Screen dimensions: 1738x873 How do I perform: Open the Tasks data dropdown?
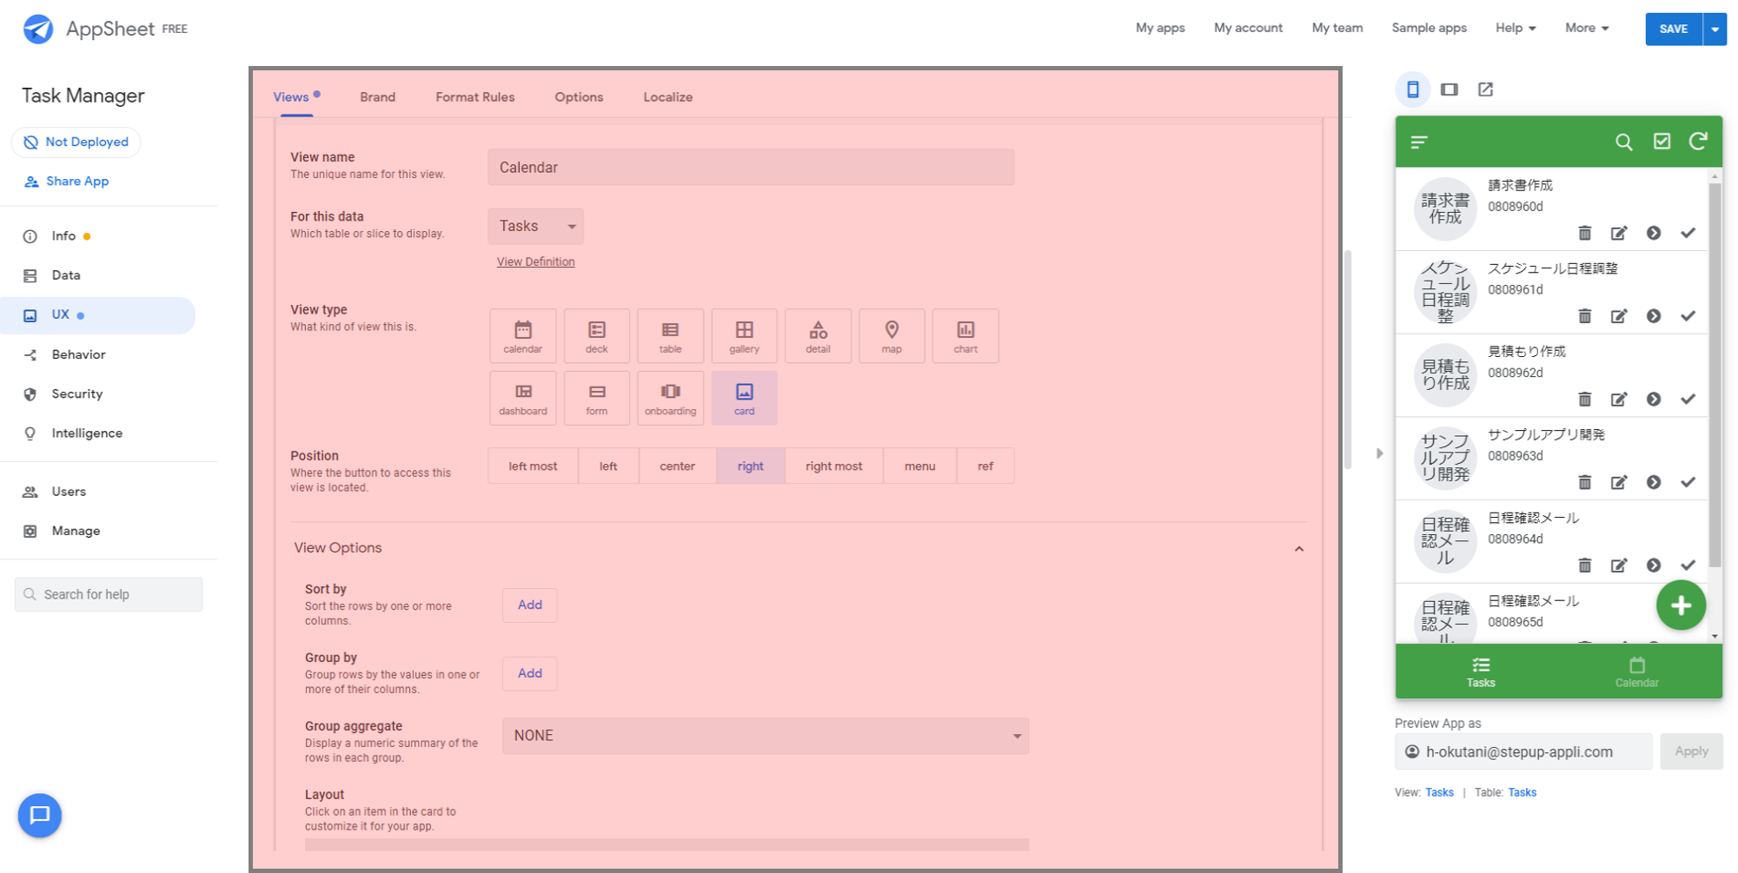click(535, 226)
